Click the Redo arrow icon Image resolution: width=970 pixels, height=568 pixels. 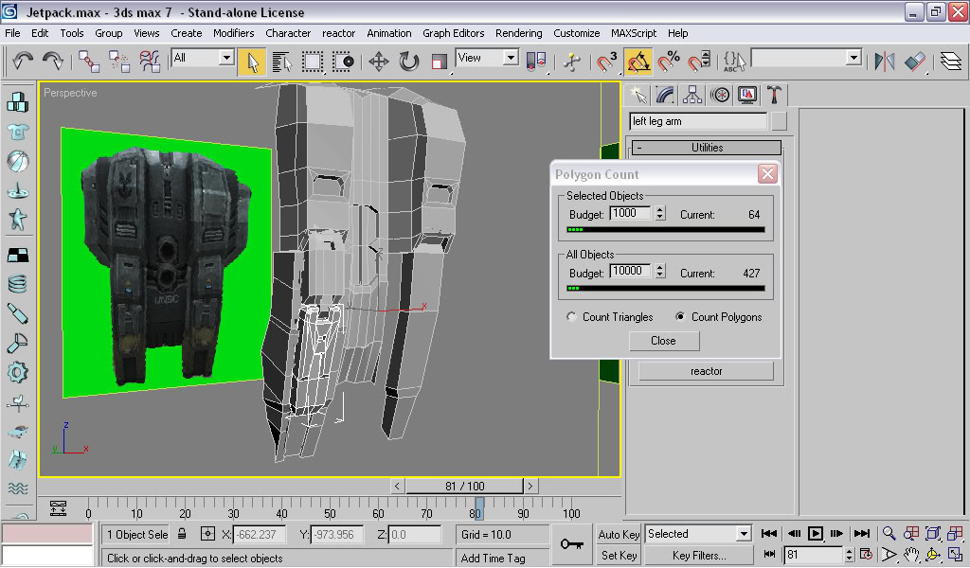point(53,62)
